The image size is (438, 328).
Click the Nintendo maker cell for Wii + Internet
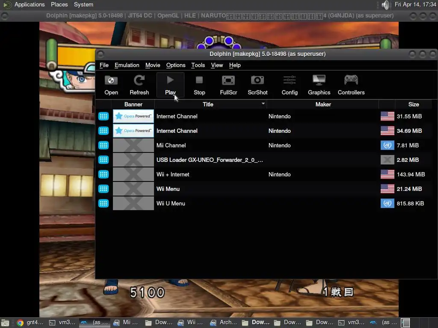[x=279, y=174]
